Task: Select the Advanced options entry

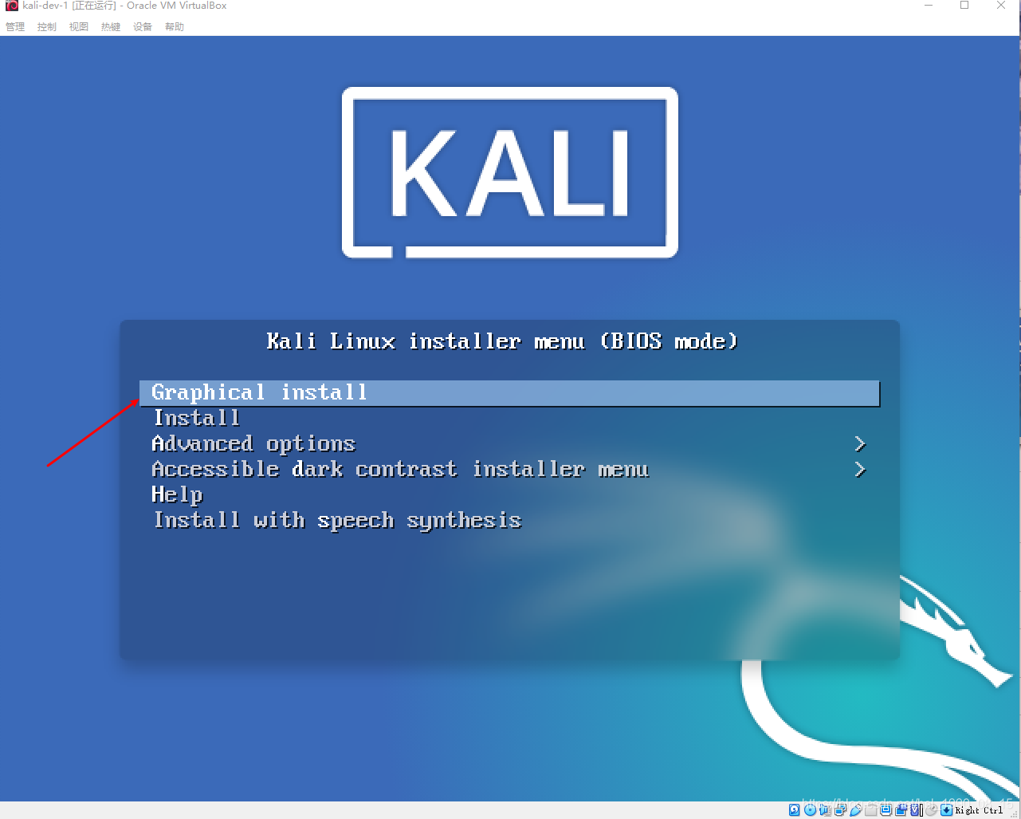Action: click(x=253, y=443)
